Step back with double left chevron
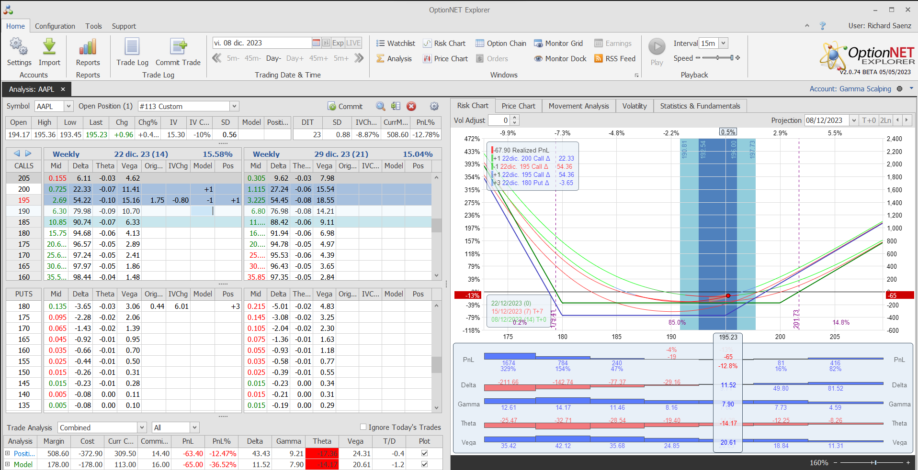918x470 pixels. 217,58
